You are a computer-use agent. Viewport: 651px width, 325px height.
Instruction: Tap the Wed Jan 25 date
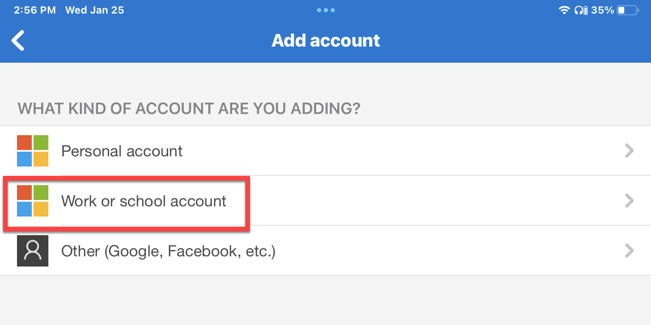pyautogui.click(x=95, y=10)
